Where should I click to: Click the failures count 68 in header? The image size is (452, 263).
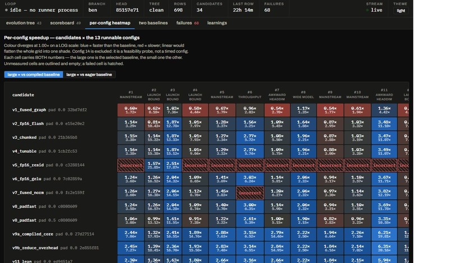tap(267, 10)
